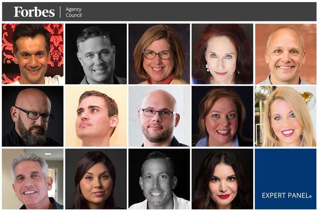This screenshot has width=318, height=217.
Task: Select the bearded bald man with black glasses
Action: pos(33,116)
